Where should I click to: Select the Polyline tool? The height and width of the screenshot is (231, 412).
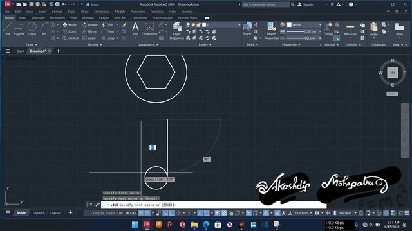tap(19, 29)
